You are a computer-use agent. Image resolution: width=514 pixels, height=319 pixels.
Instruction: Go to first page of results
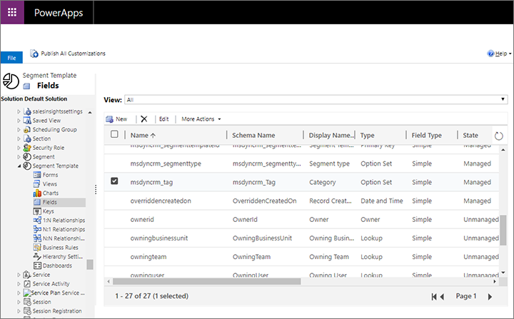click(434, 297)
